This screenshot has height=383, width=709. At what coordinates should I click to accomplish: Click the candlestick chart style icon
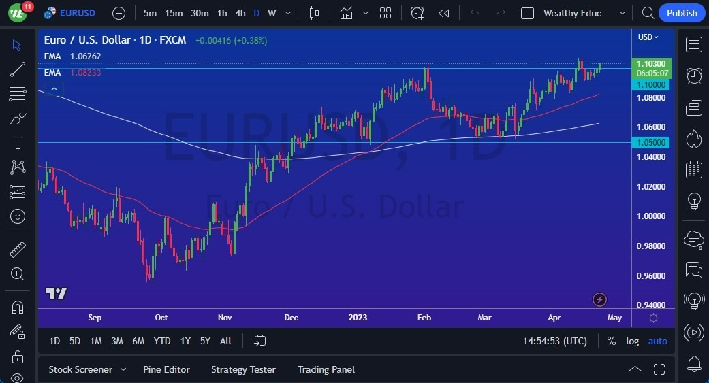[314, 13]
